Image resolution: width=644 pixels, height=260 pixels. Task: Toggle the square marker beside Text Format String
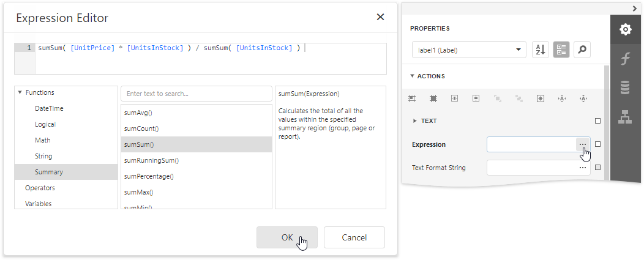coord(598,168)
